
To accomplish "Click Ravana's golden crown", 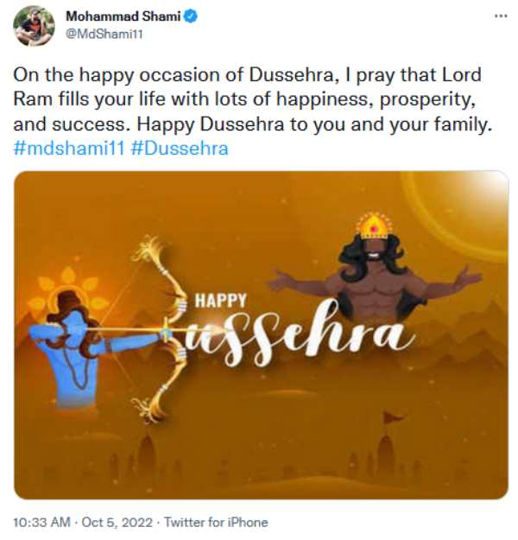I will [375, 224].
